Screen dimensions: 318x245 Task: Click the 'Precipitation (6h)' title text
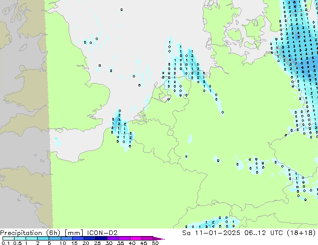click(30, 233)
